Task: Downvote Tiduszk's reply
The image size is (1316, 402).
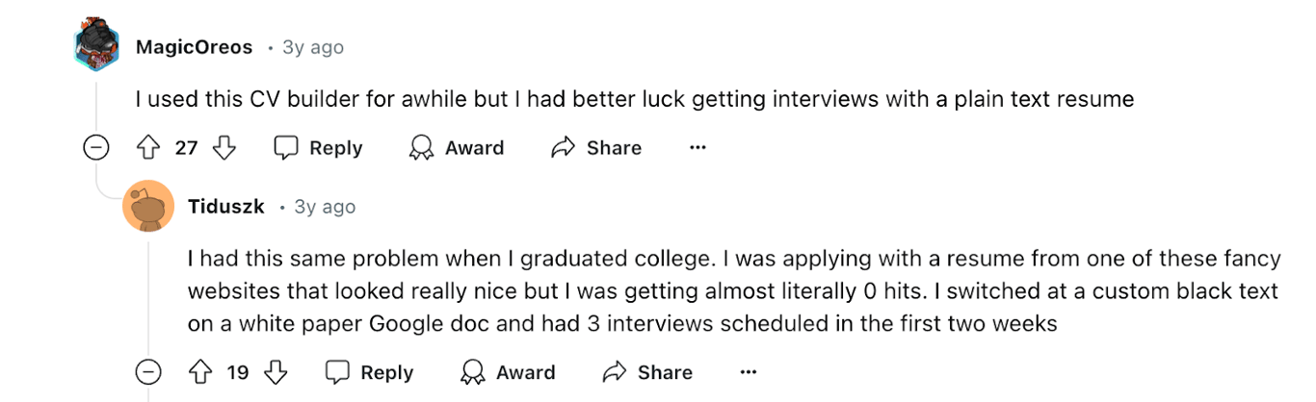Action: click(x=276, y=372)
